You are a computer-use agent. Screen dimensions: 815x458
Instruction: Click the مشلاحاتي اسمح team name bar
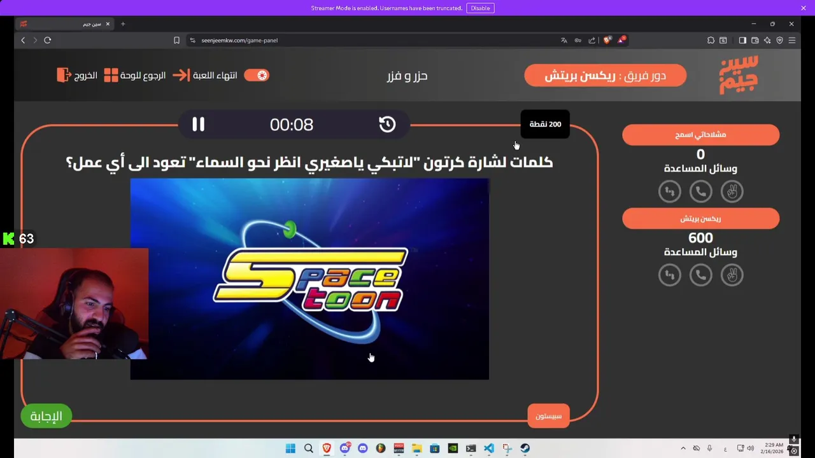coord(700,135)
